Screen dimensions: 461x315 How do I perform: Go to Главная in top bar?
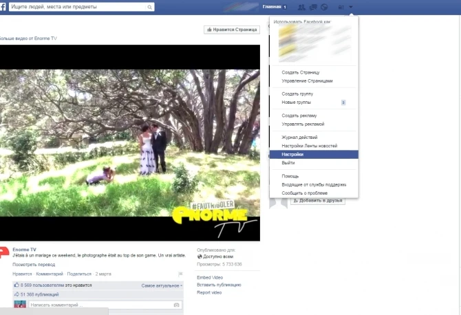(272, 7)
